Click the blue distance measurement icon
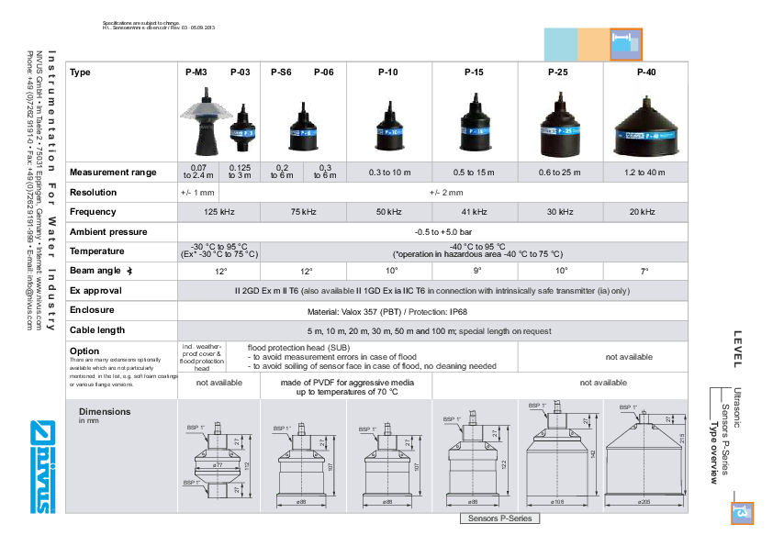This screenshot has height=546, width=773. pos(627,44)
